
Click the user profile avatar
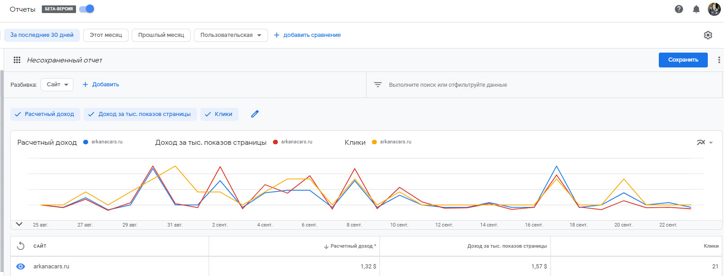coord(714,9)
